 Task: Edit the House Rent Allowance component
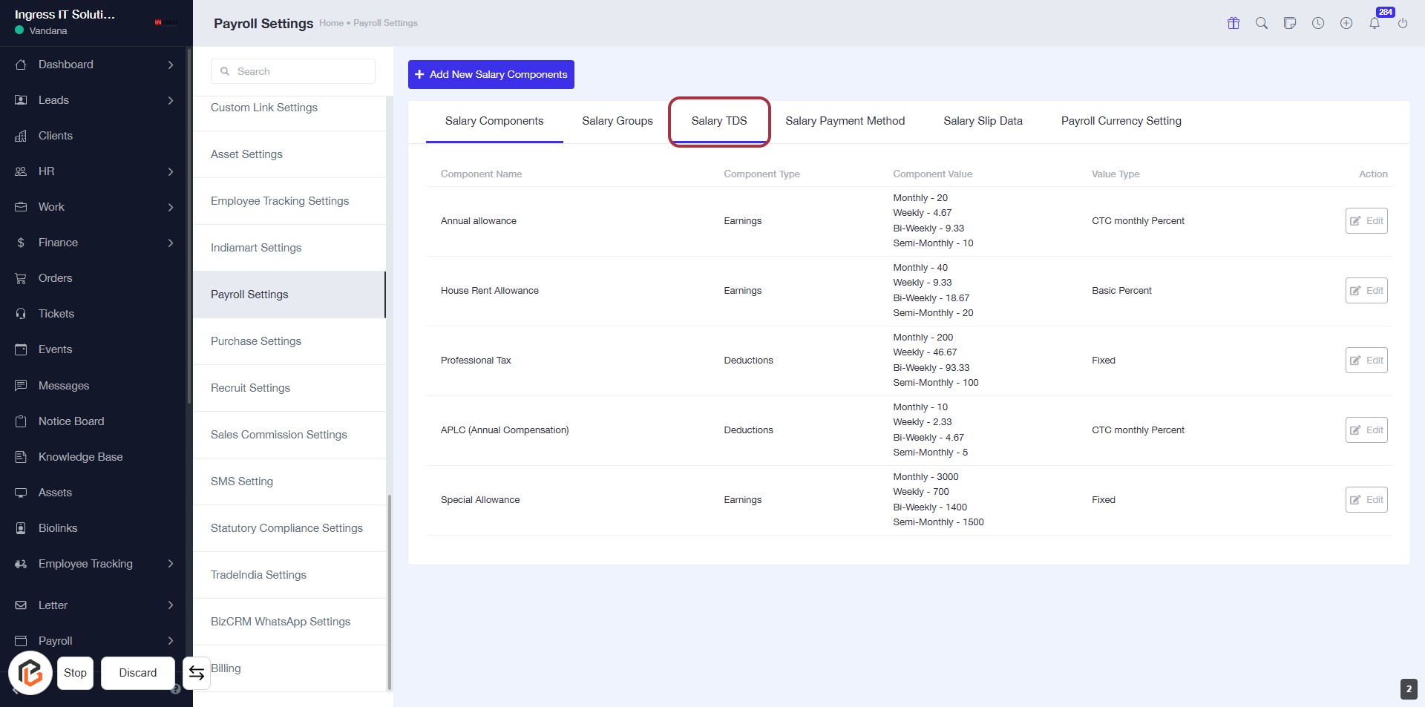click(x=1366, y=291)
